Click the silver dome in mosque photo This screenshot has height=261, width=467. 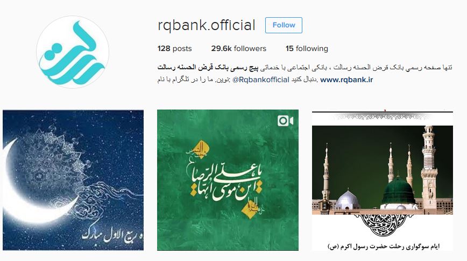pos(348,200)
